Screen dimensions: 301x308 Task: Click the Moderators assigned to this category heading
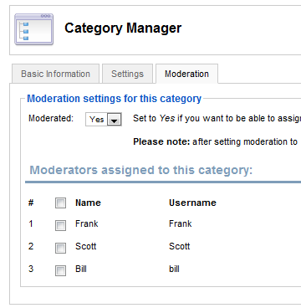pyautogui.click(x=141, y=170)
